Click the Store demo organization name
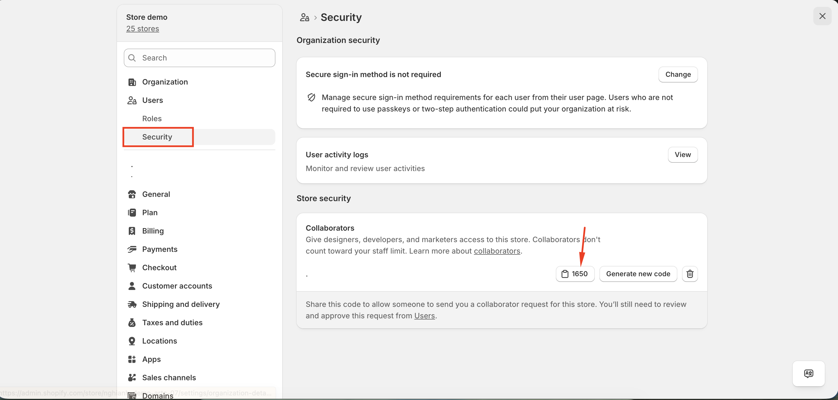838x400 pixels. (x=147, y=17)
